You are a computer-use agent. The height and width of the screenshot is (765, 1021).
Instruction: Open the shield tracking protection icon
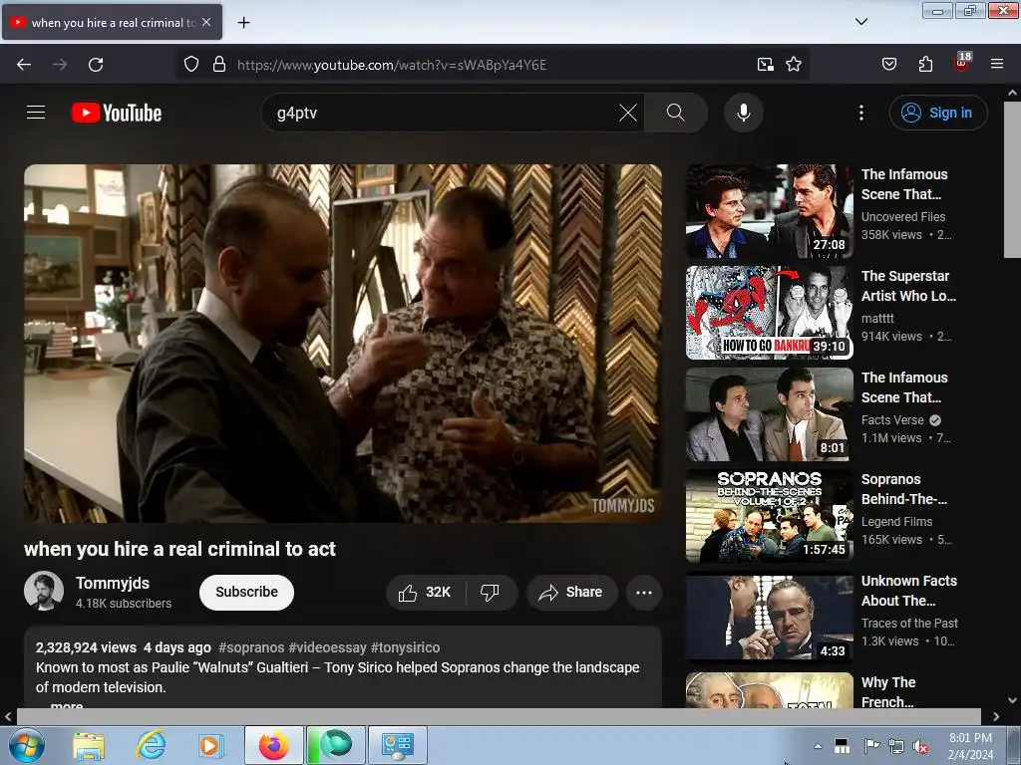[190, 64]
